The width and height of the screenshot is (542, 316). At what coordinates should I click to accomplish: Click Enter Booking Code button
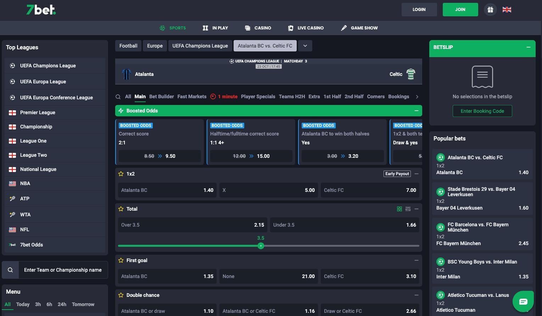point(482,111)
